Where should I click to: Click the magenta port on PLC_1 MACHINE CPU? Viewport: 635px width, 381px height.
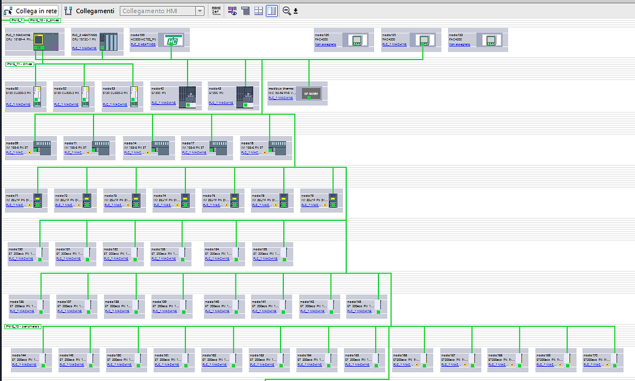56,48
